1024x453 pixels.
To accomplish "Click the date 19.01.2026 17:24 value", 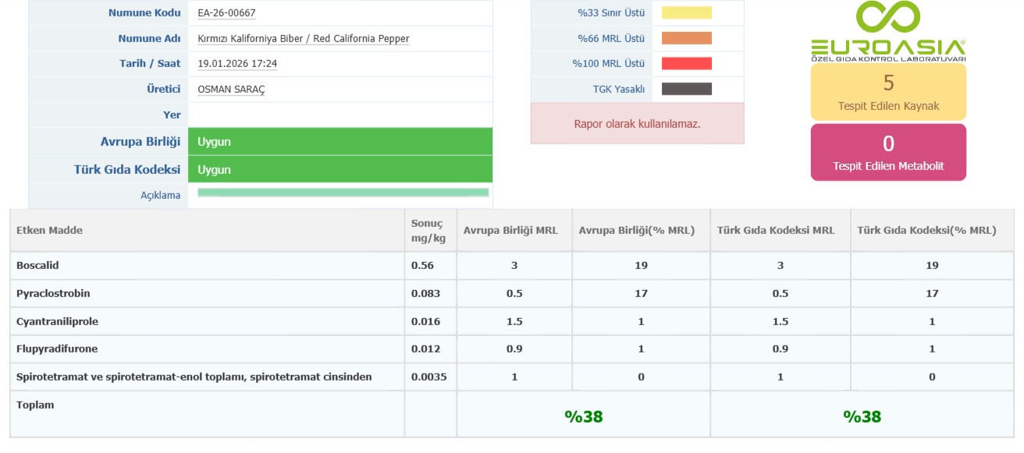I will [237, 64].
